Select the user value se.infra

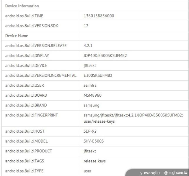click(x=90, y=85)
